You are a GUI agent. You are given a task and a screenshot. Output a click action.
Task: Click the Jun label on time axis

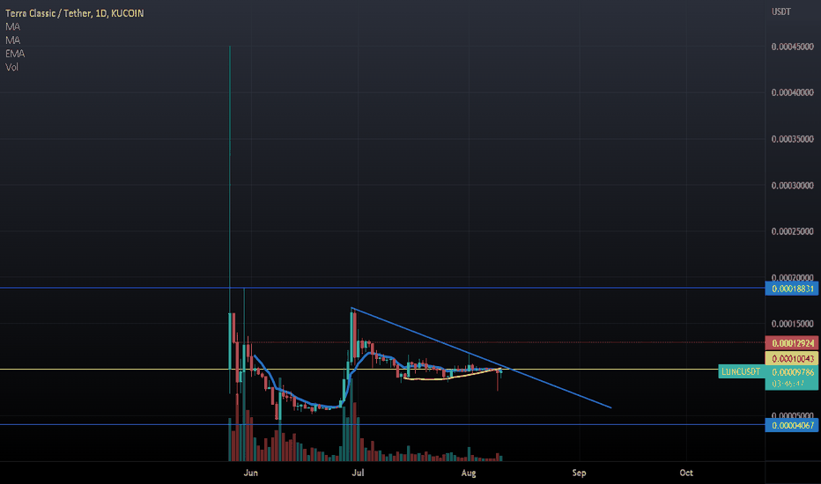pyautogui.click(x=251, y=473)
